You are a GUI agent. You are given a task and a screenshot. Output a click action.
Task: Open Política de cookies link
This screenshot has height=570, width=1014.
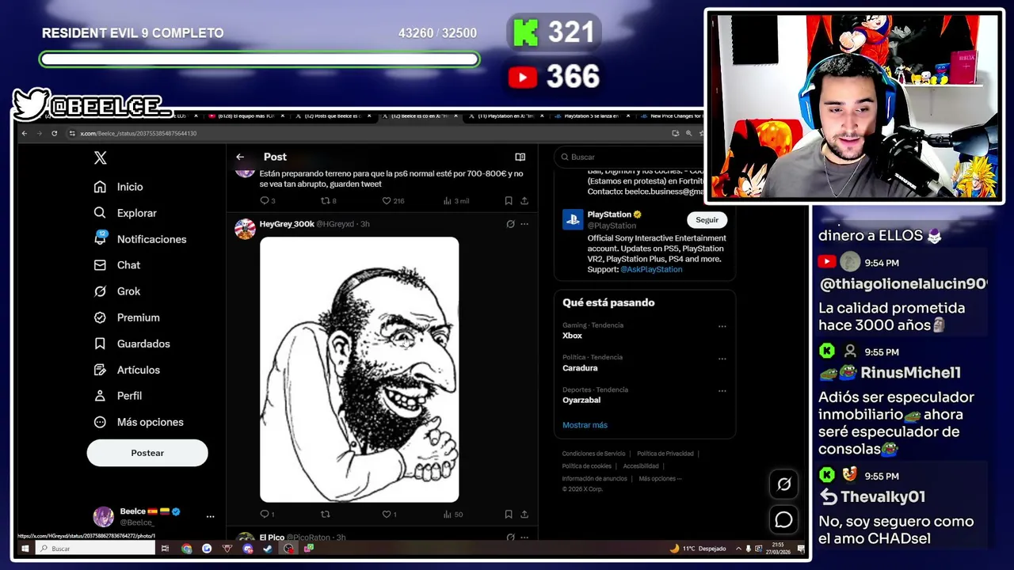(586, 466)
